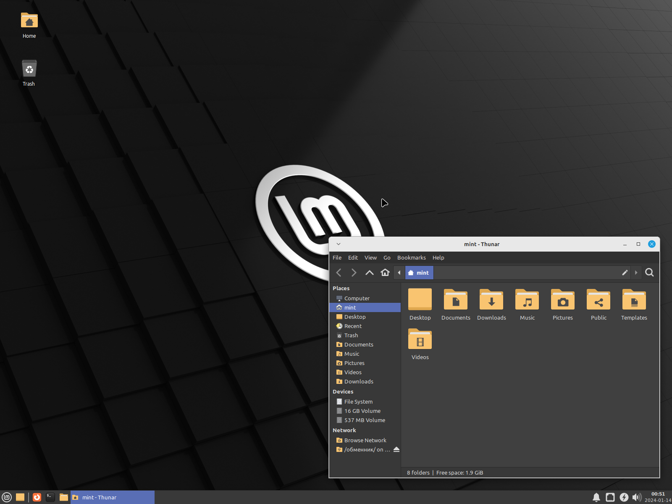Select Computer in Places sidebar
Screen dimensions: 672x504
[x=365, y=298]
